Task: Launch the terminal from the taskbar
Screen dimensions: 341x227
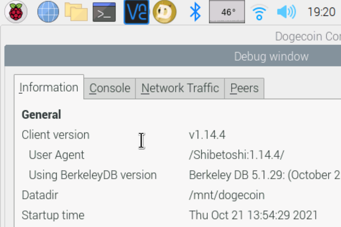Action: [x=104, y=12]
